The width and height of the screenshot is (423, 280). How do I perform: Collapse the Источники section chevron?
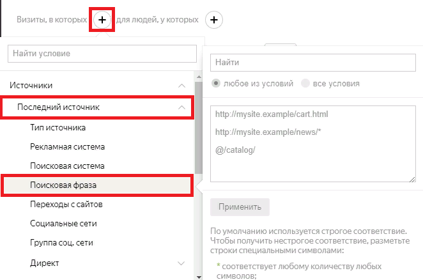click(182, 86)
